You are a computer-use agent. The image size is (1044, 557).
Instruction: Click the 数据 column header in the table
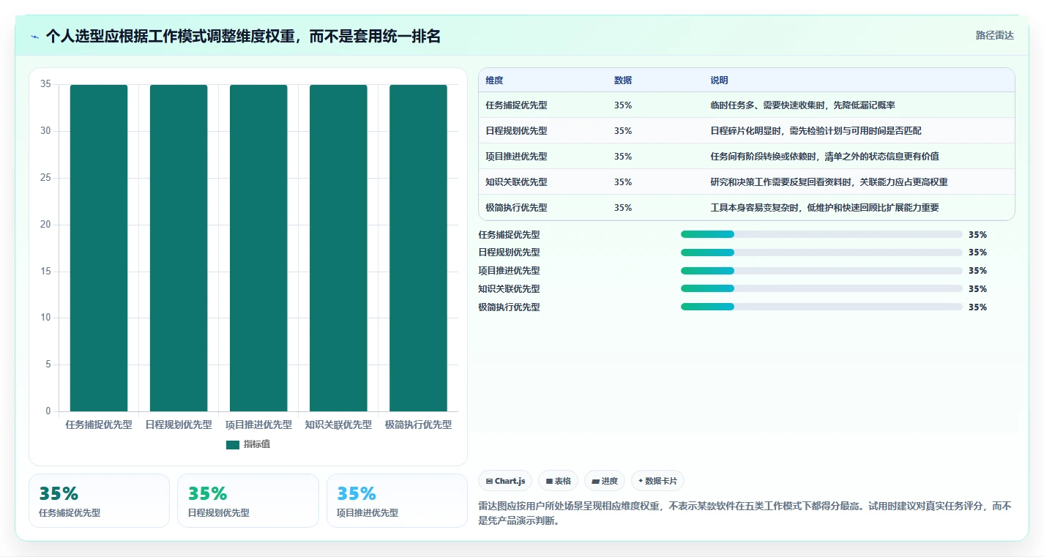coord(623,81)
